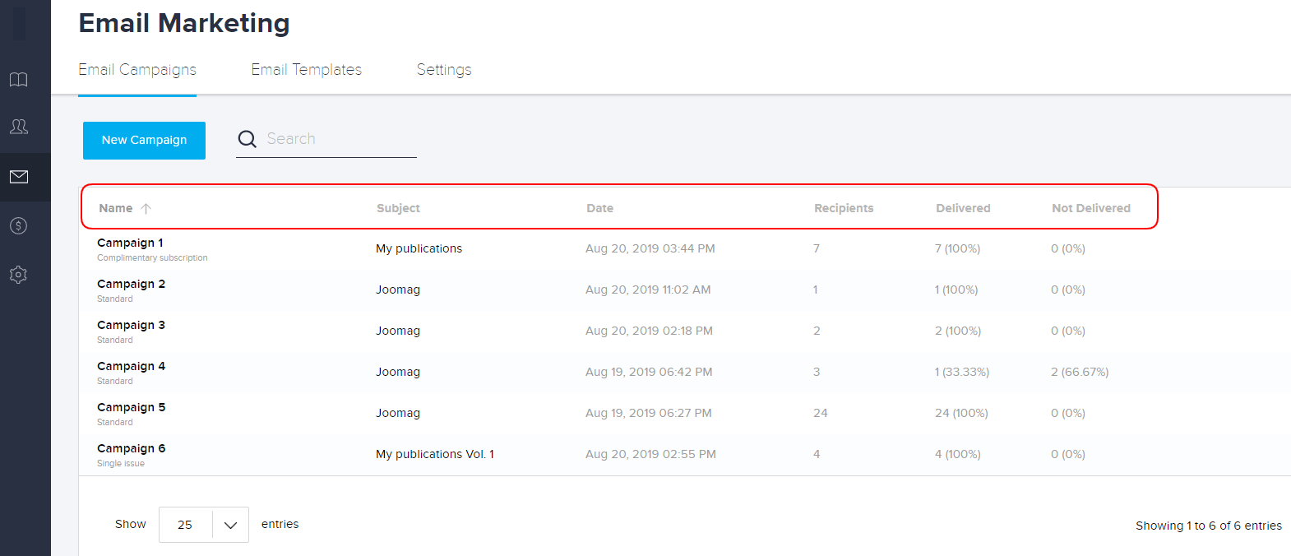Click the search magnifier icon
1291x556 pixels.
247,139
